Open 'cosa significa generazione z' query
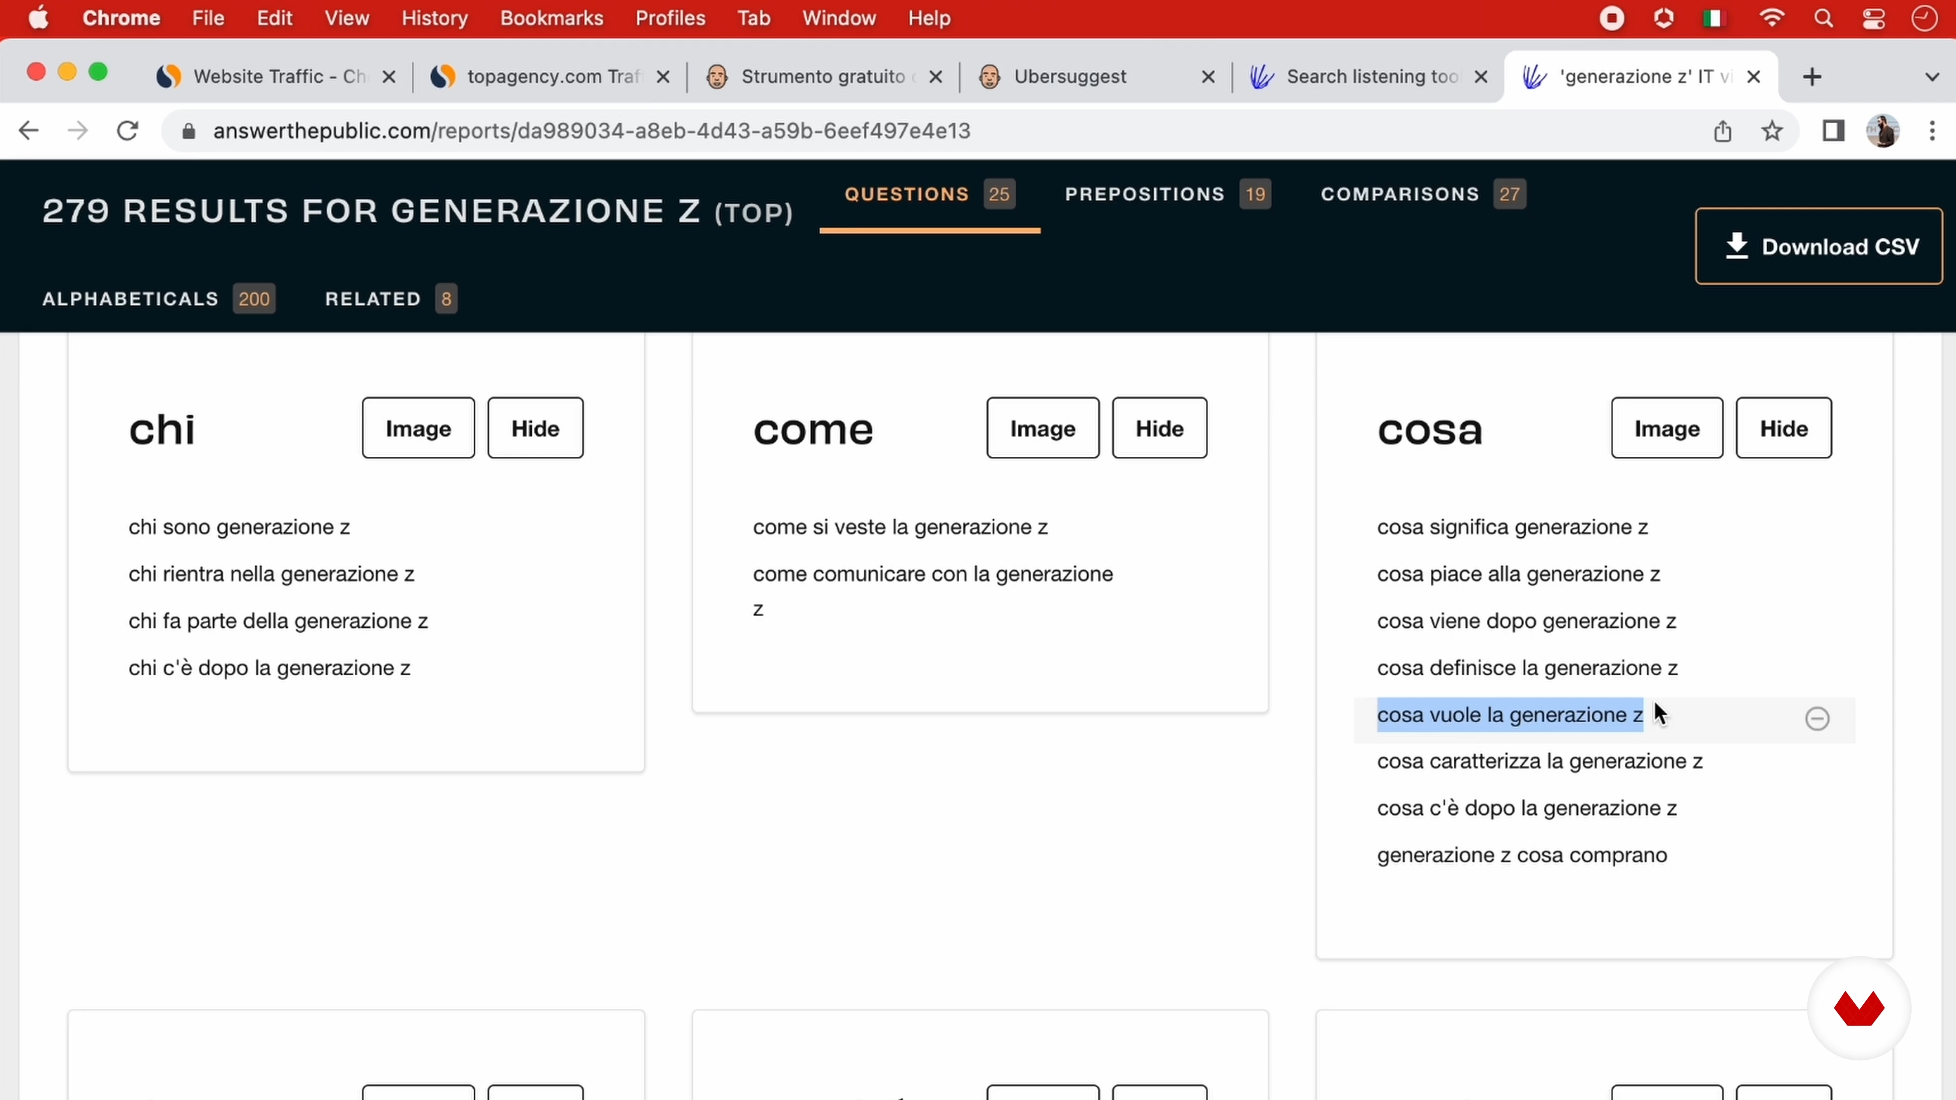 pyautogui.click(x=1512, y=527)
